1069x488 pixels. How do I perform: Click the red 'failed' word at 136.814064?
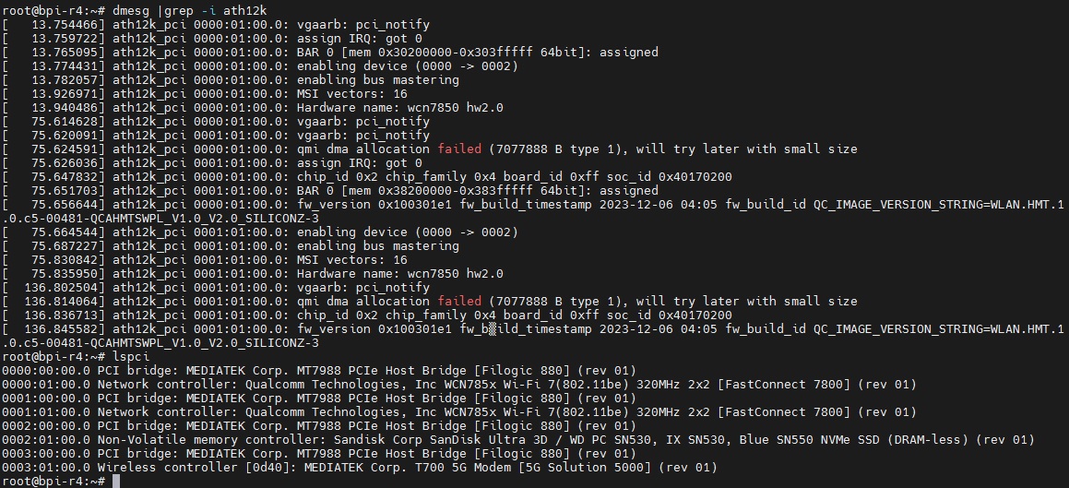459,302
